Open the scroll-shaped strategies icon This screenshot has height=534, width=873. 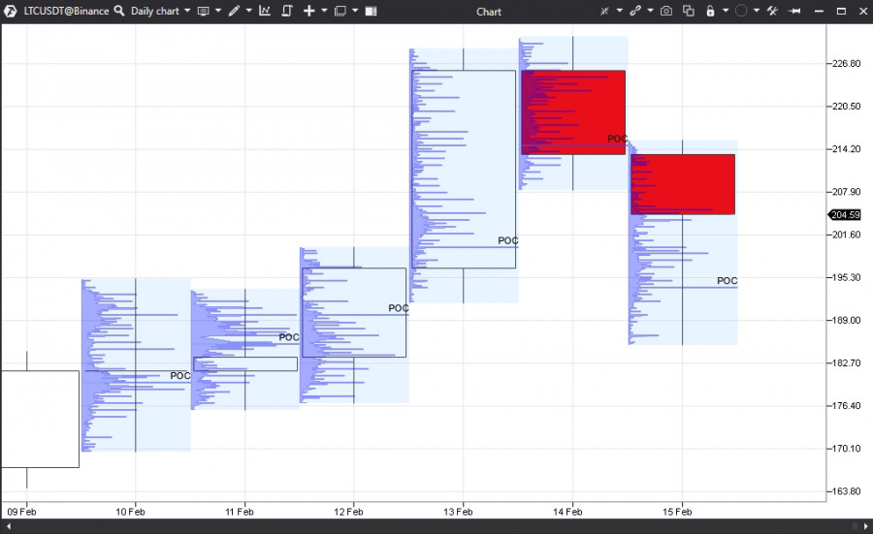click(x=287, y=11)
